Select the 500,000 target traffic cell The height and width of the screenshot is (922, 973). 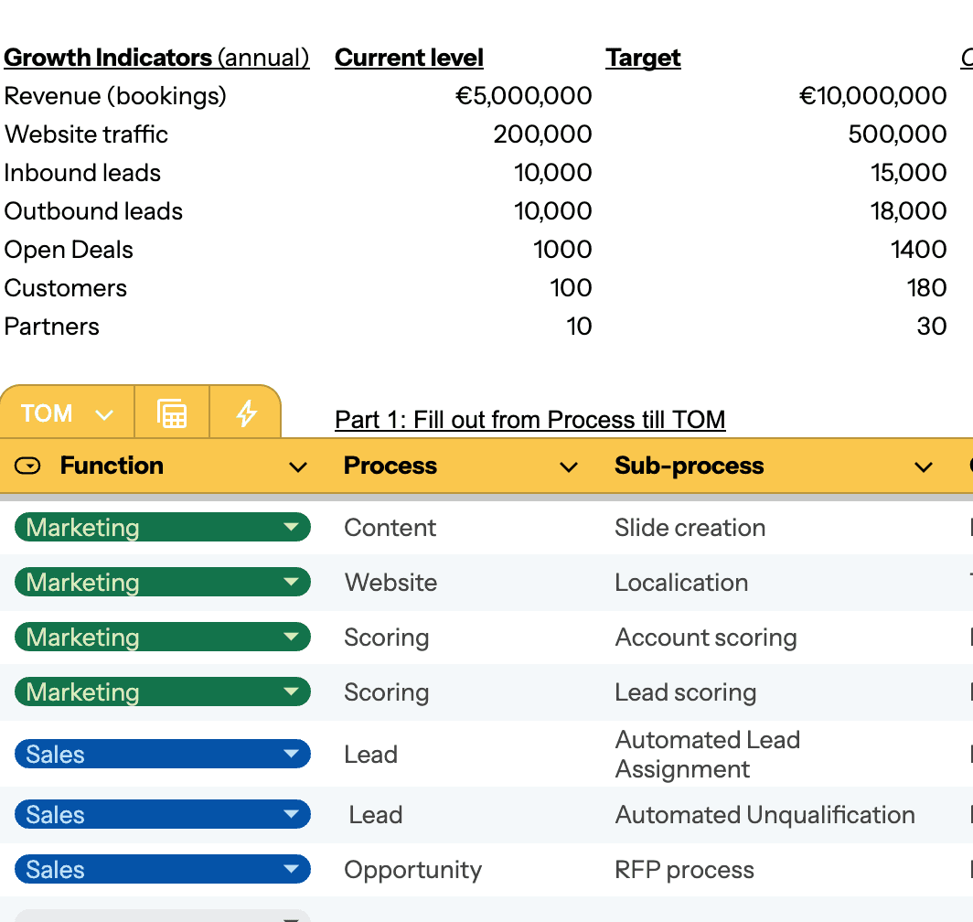897,134
